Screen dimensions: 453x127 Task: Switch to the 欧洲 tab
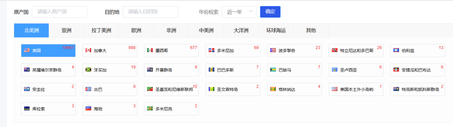click(x=136, y=30)
